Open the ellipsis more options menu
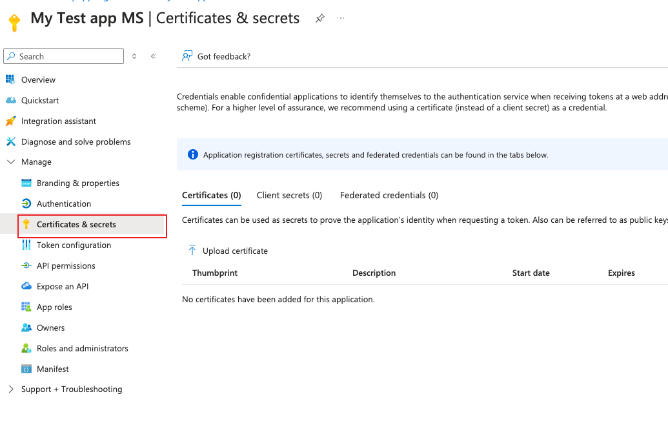 point(341,18)
